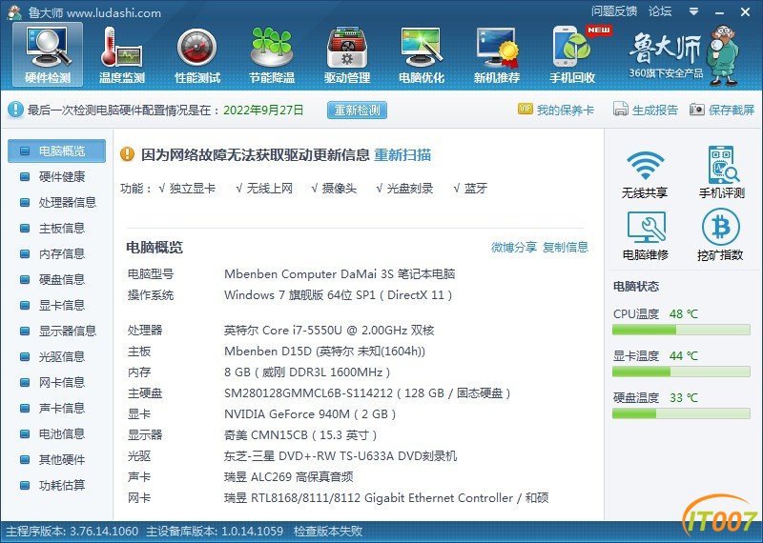The image size is (763, 543).
Task: Click the 复制信息 link
Action: 566,248
